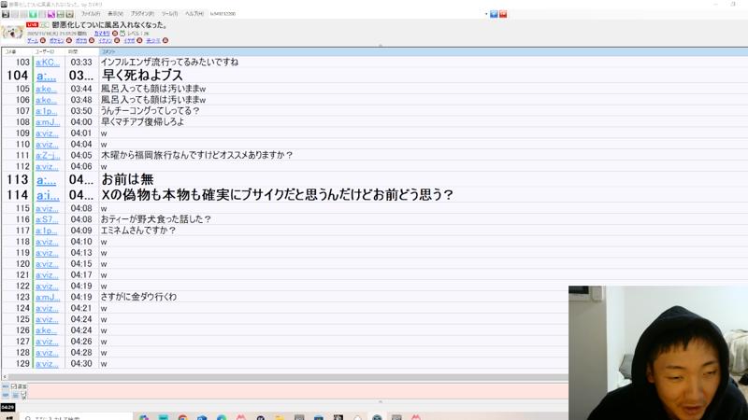Select comment さすがに金ダウ行くわ
The height and width of the screenshot is (420, 748).
point(138,297)
